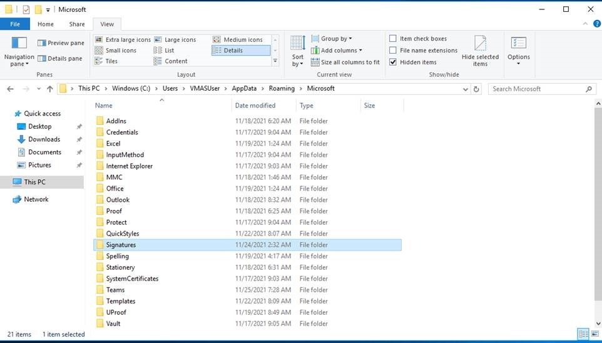
Task: Switch layout to Tiles view
Action: (x=106, y=61)
